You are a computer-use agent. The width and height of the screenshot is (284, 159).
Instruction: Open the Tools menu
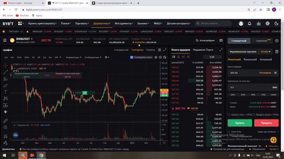[124, 23]
